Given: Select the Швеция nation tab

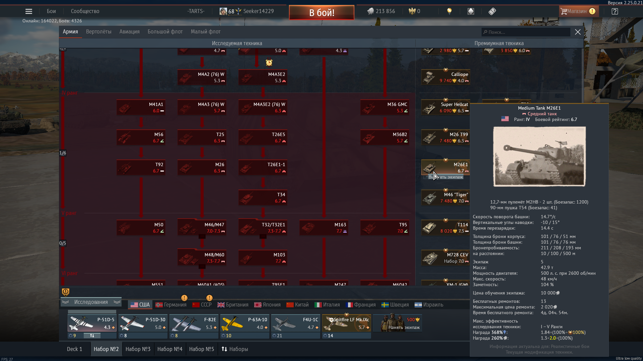Looking at the screenshot, I should pyautogui.click(x=395, y=305).
